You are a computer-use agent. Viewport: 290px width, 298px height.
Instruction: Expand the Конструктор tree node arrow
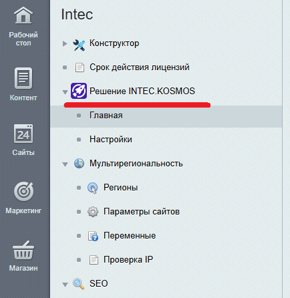tap(65, 43)
